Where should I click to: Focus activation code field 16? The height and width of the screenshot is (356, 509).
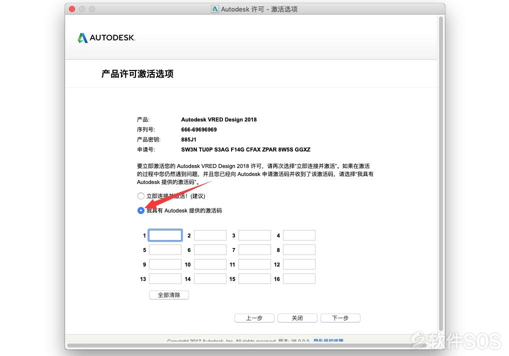[x=299, y=279]
